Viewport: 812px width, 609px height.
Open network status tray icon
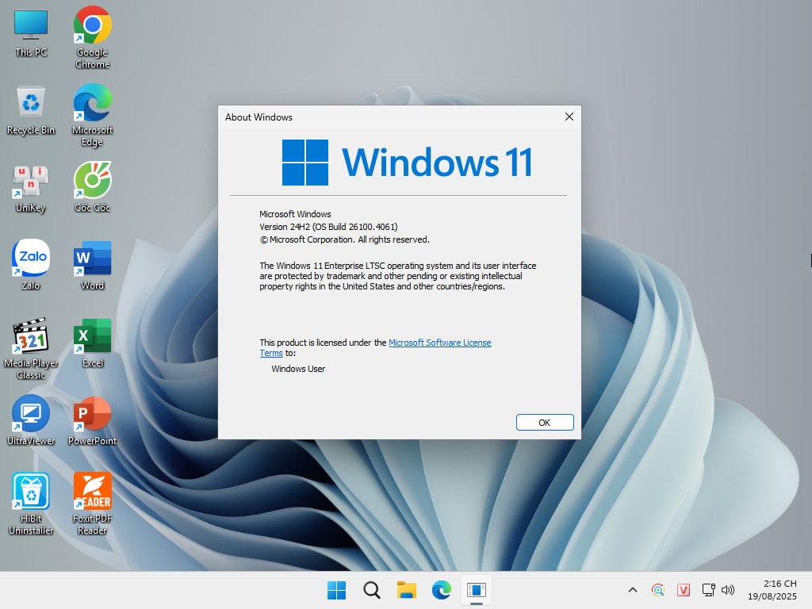coord(708,590)
